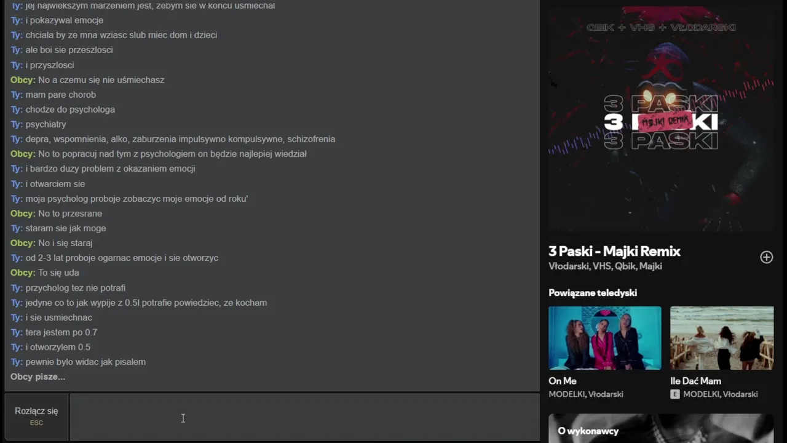Screen dimensions: 787x443
Task: Click message 'i sie usmiechnac'
Action: (52, 317)
